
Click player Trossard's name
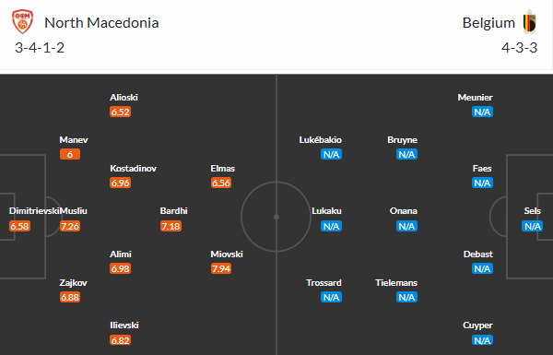[324, 283]
